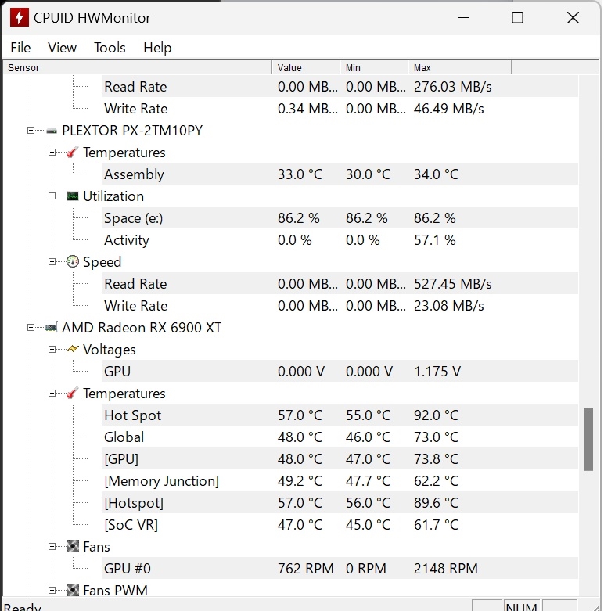Click the Radeon Temperatures thermometer icon
This screenshot has width=604, height=611.
coord(73,394)
